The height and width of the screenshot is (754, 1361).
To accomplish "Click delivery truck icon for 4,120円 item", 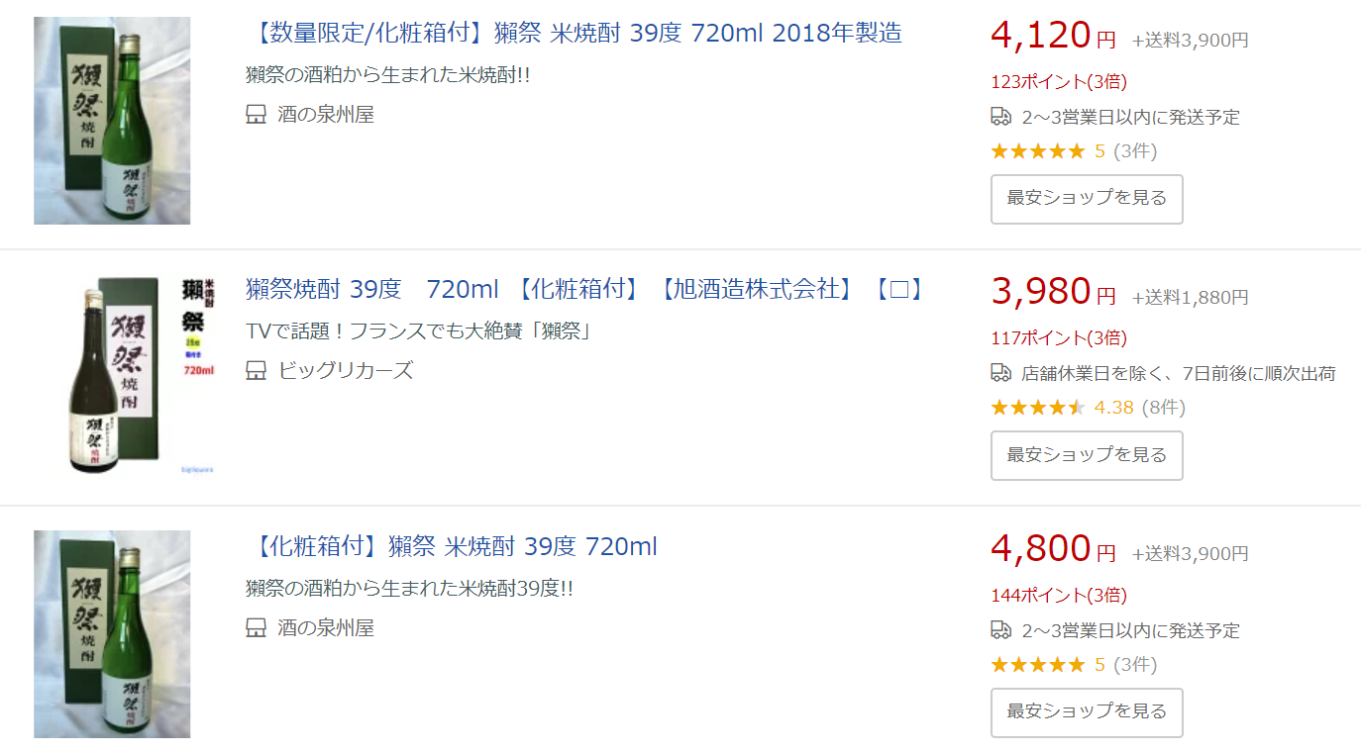I will click(x=1000, y=117).
